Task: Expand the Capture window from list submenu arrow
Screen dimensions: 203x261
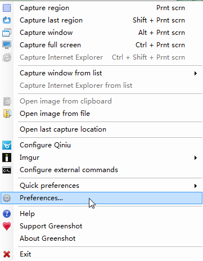Action: coord(196,73)
